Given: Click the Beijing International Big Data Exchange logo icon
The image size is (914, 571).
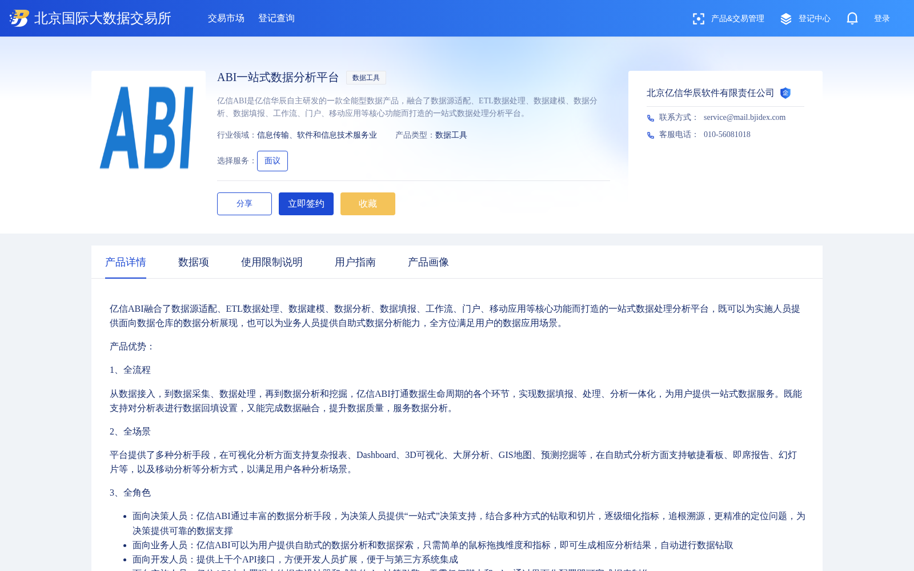Looking at the screenshot, I should pos(19,18).
